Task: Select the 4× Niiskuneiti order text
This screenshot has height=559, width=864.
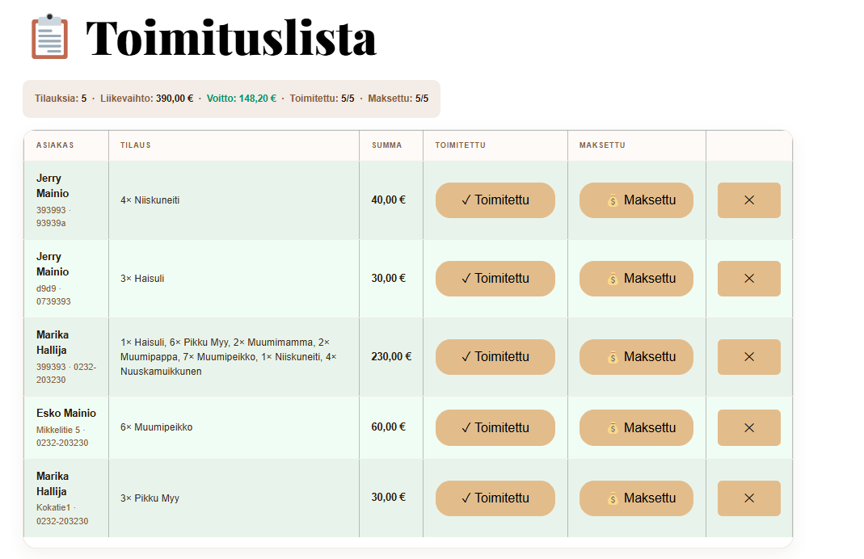Action: coord(150,200)
